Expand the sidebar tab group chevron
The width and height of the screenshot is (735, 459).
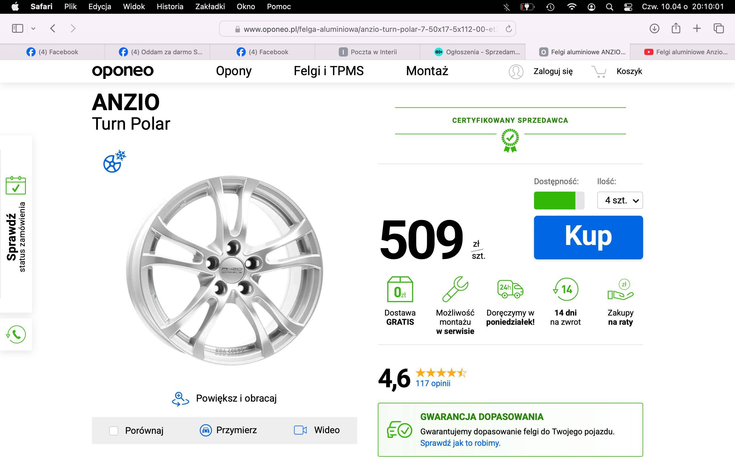(33, 28)
